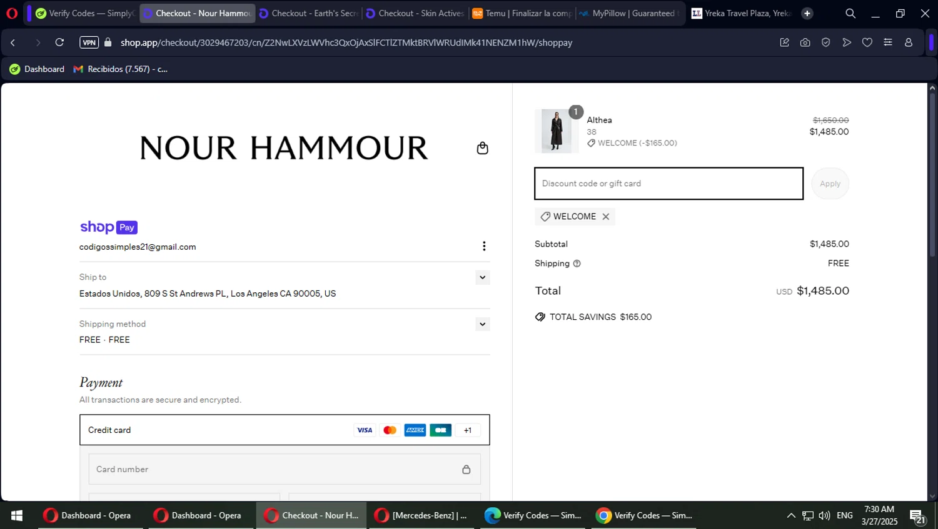View site security lock info
This screenshot has width=938, height=529.
pyautogui.click(x=108, y=42)
